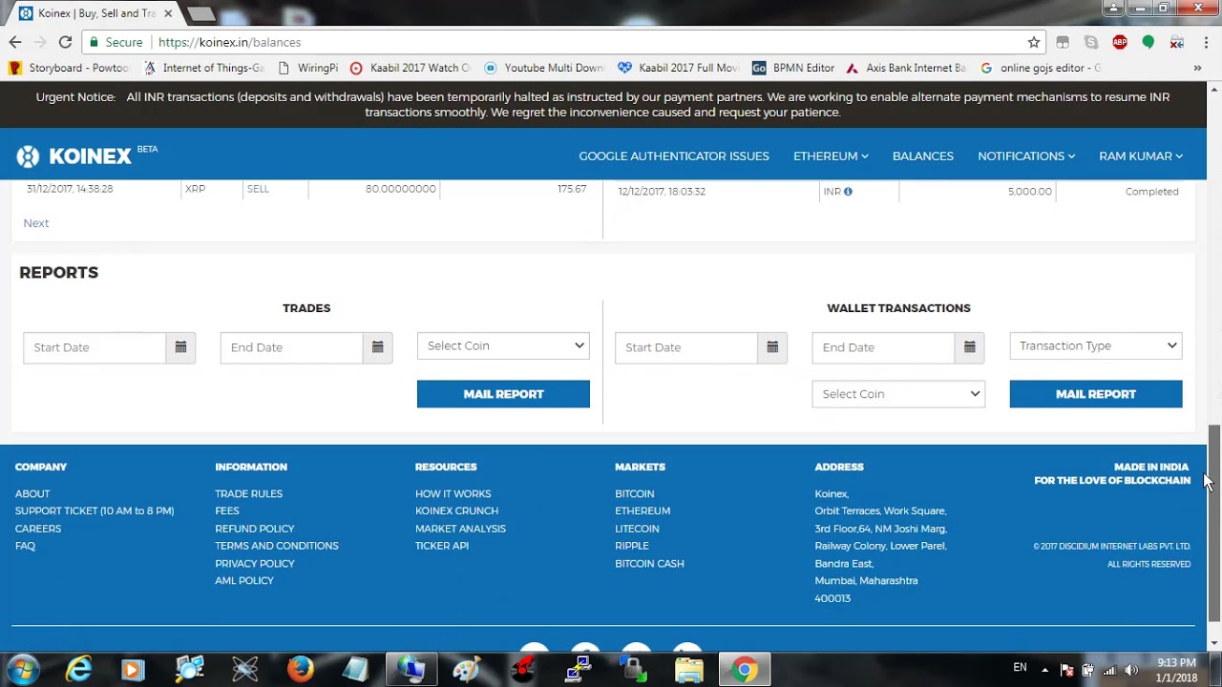Expand the Ram Kumar account menu
Image resolution: width=1222 pixels, height=687 pixels.
pyautogui.click(x=1141, y=156)
